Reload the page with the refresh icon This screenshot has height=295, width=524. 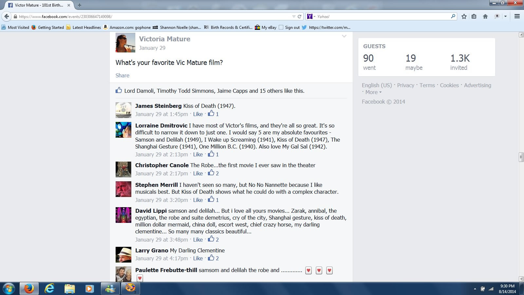[299, 16]
